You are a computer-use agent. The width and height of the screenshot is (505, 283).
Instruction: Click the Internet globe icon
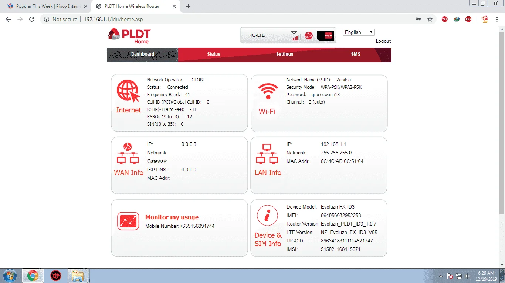coord(128,92)
